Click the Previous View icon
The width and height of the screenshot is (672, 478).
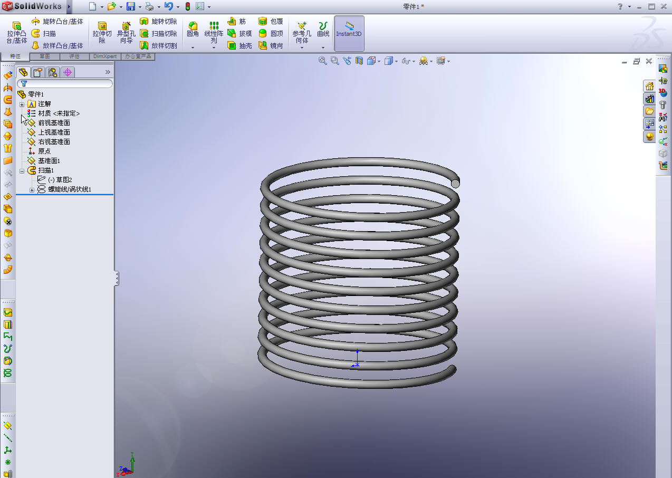click(x=347, y=61)
